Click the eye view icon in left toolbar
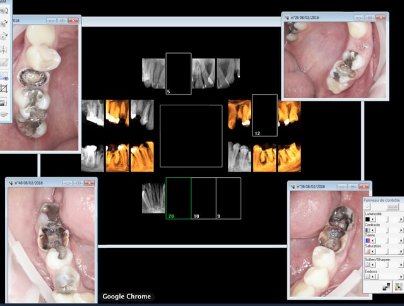 point(3,76)
